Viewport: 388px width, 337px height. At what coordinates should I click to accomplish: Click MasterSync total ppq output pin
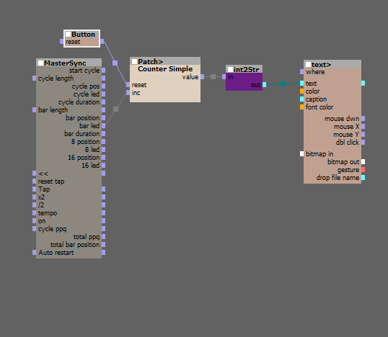(103, 237)
